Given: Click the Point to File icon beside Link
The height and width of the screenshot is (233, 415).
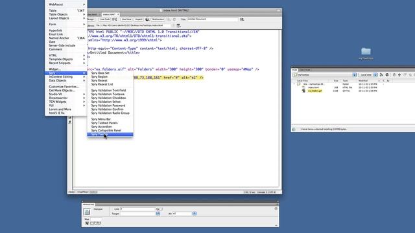Looking at the screenshot, I should 158,209.
